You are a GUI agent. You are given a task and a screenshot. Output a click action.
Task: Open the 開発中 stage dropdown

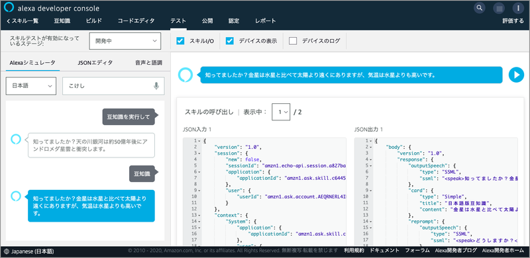125,41
